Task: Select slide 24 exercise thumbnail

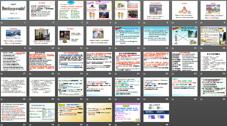Action: (213, 61)
